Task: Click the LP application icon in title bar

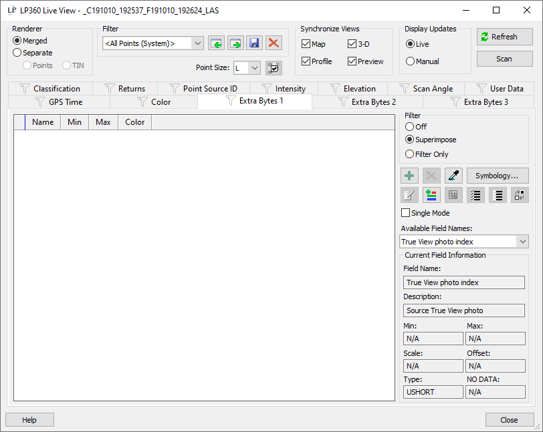Action: pyautogui.click(x=12, y=11)
